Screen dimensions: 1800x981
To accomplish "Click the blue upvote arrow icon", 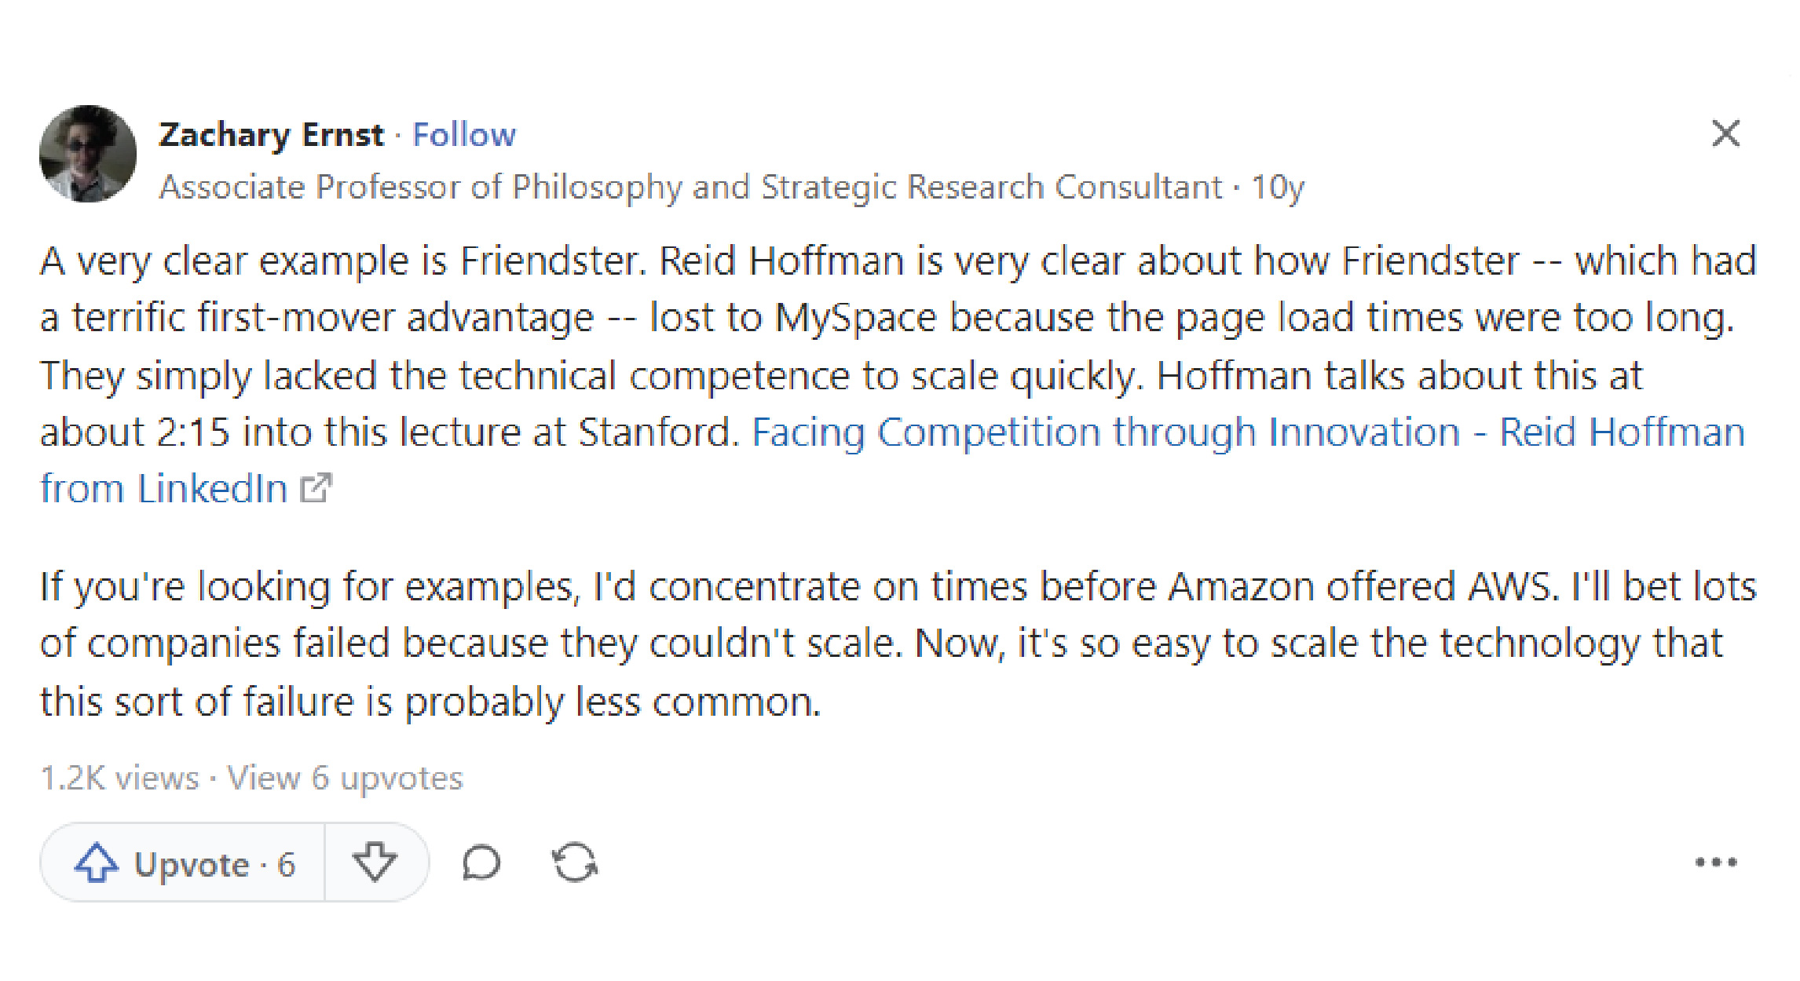I will click(x=96, y=863).
